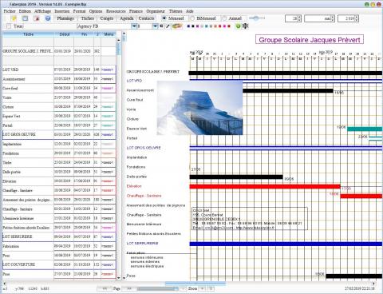Screen dimensions: 383x294
Task: Click the red PDF export toolbar icon
Action: 37,18
